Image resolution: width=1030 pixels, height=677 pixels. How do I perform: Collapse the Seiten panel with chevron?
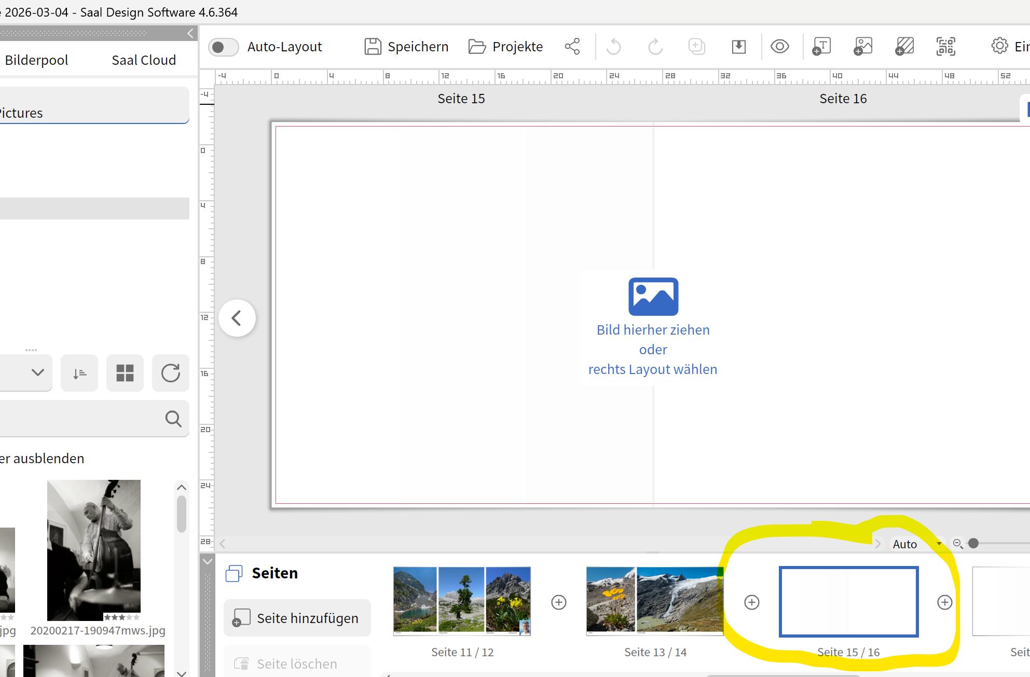pyautogui.click(x=207, y=562)
